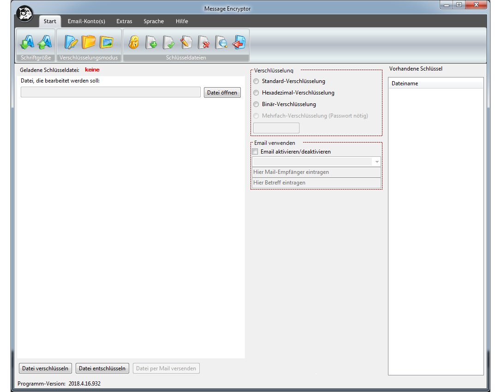
Task: Search key files with magnifier icon
Action: click(x=221, y=42)
